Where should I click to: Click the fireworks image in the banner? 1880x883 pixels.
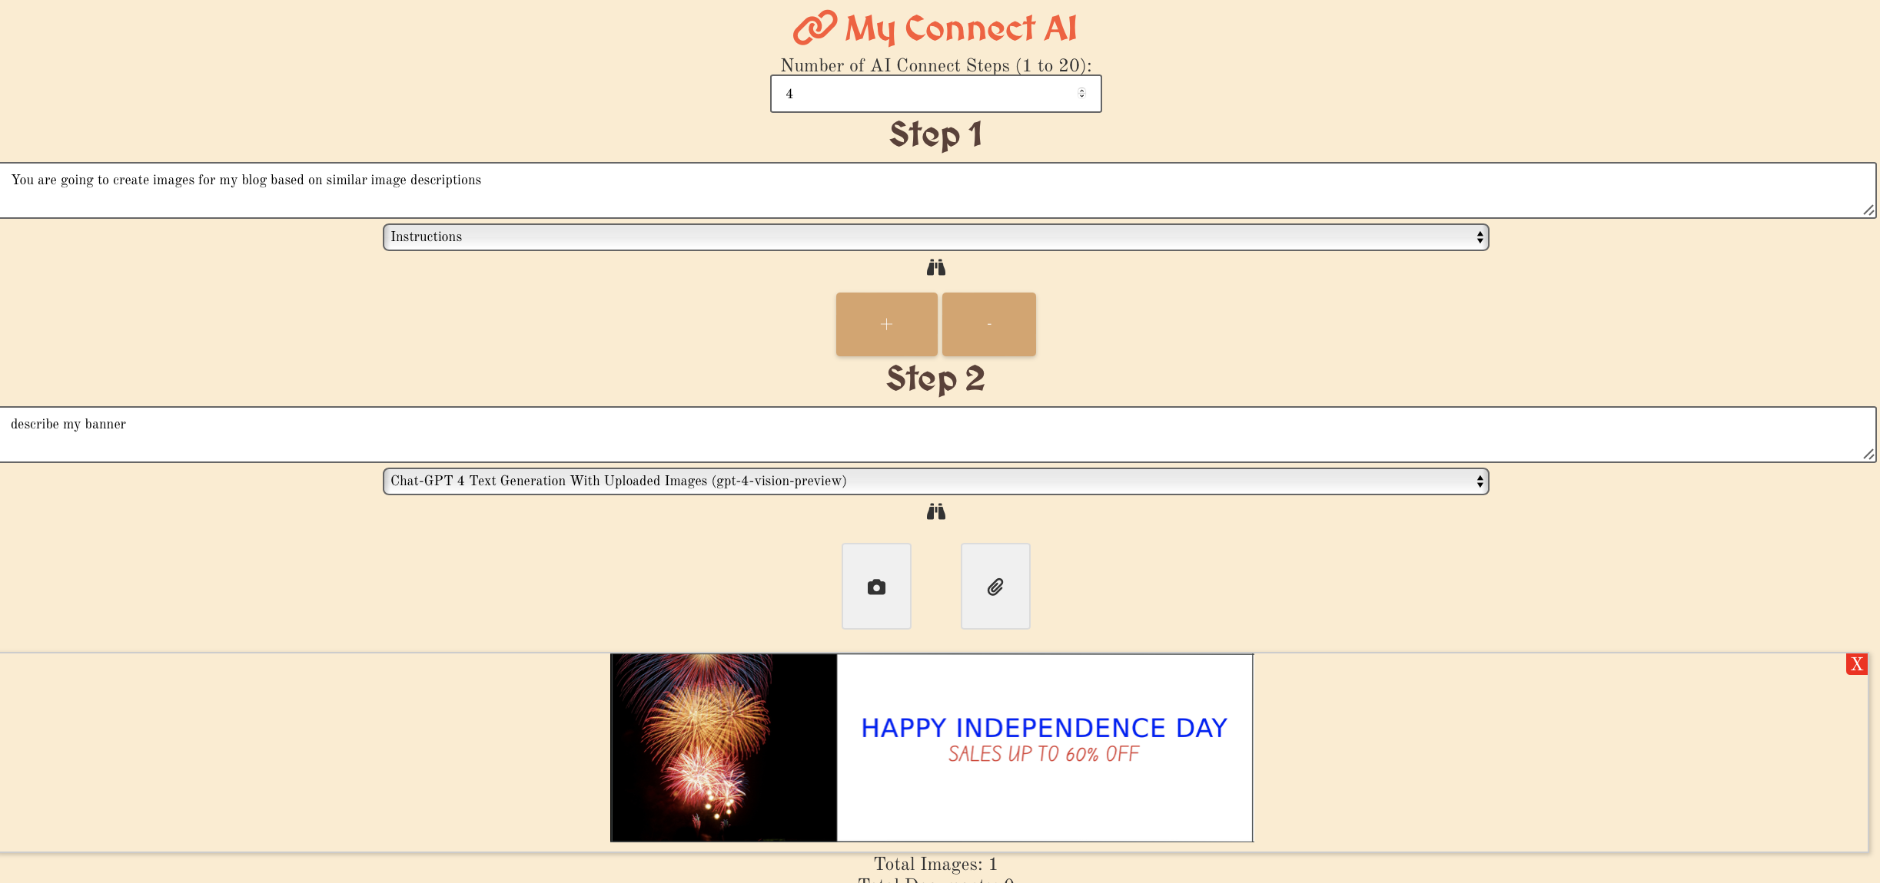coord(723,748)
